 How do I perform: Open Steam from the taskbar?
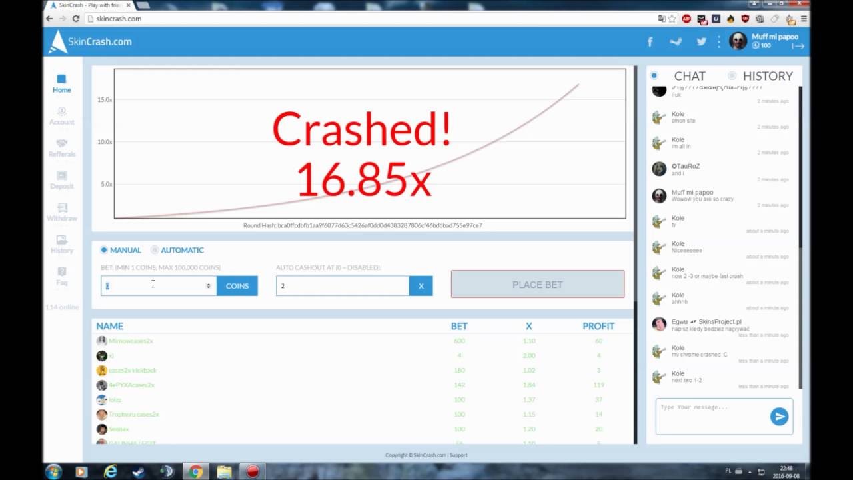point(139,471)
